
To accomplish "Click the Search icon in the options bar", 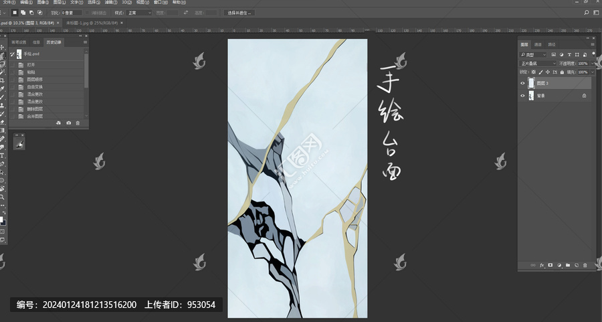I will click(x=586, y=13).
